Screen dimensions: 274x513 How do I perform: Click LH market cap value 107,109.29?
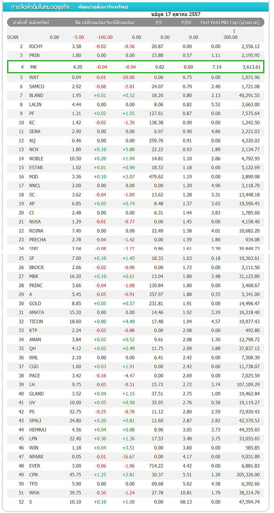pyautogui.click(x=248, y=384)
